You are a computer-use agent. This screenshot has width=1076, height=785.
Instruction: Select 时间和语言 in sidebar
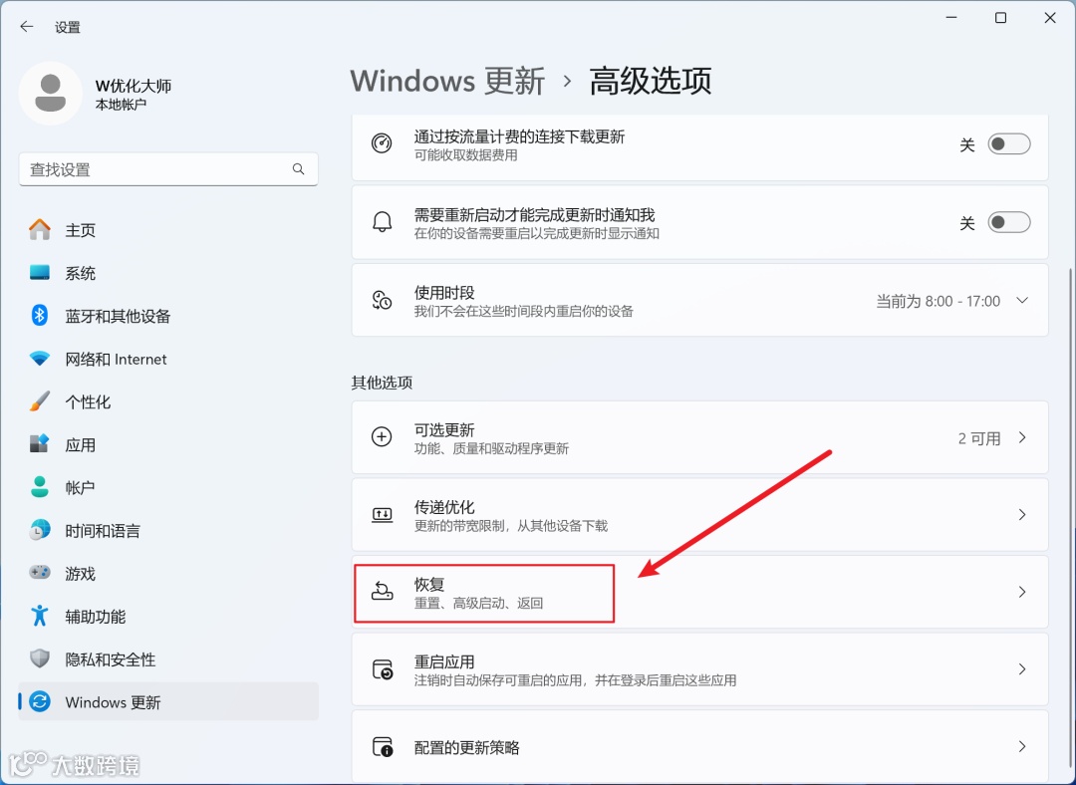pyautogui.click(x=168, y=530)
